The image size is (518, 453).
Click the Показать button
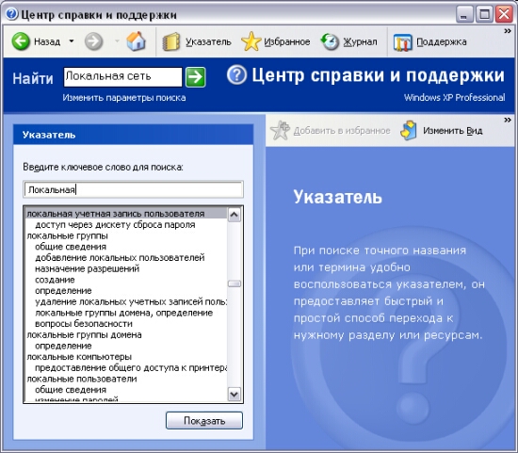(204, 421)
